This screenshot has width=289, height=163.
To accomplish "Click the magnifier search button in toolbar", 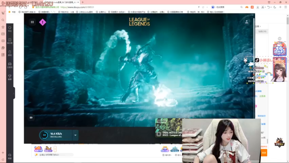I will tap(241, 7).
